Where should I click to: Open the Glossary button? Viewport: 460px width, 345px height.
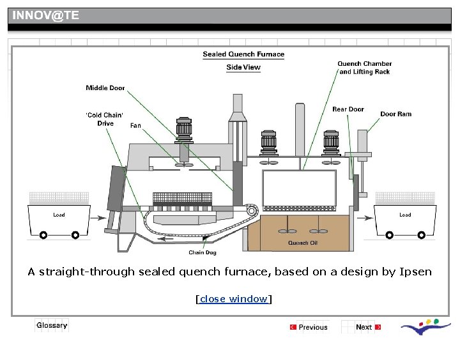[52, 325]
